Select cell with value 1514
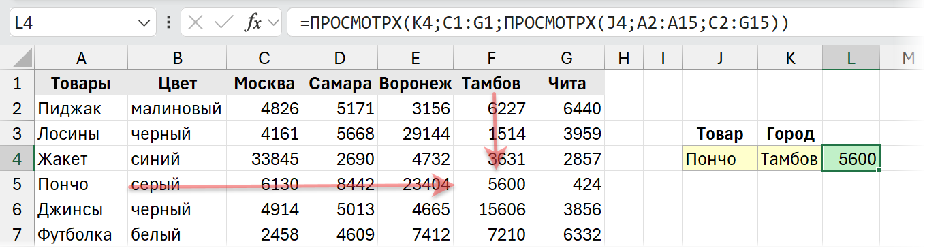This screenshot has height=248, width=925. click(490, 134)
